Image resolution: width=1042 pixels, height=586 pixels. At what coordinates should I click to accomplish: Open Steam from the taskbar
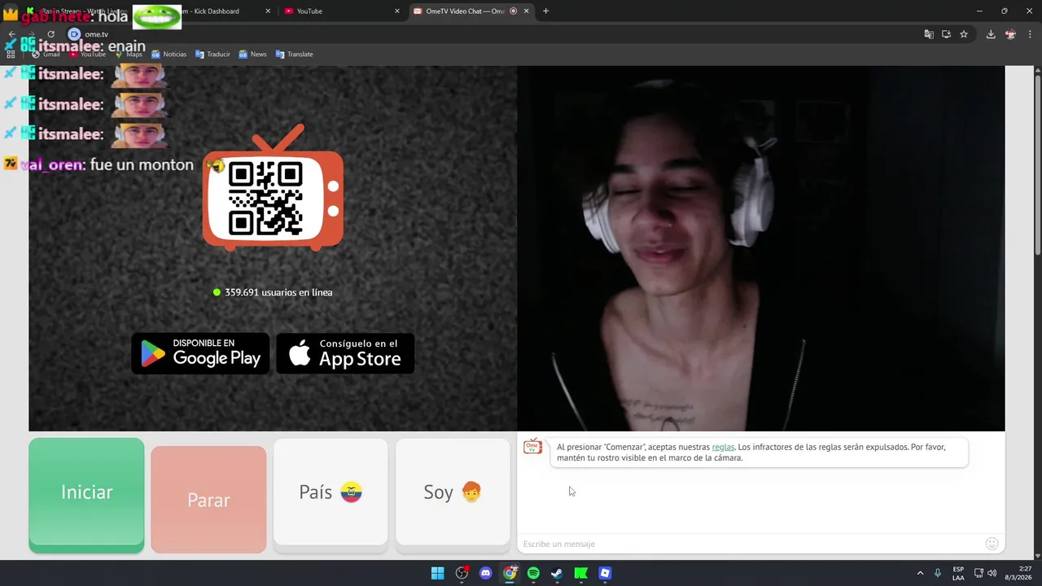557,573
